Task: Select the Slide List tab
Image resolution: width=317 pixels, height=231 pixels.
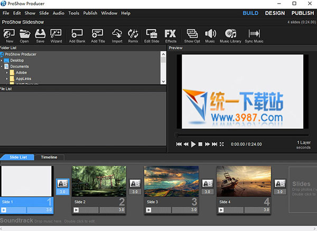Action: coord(18,157)
